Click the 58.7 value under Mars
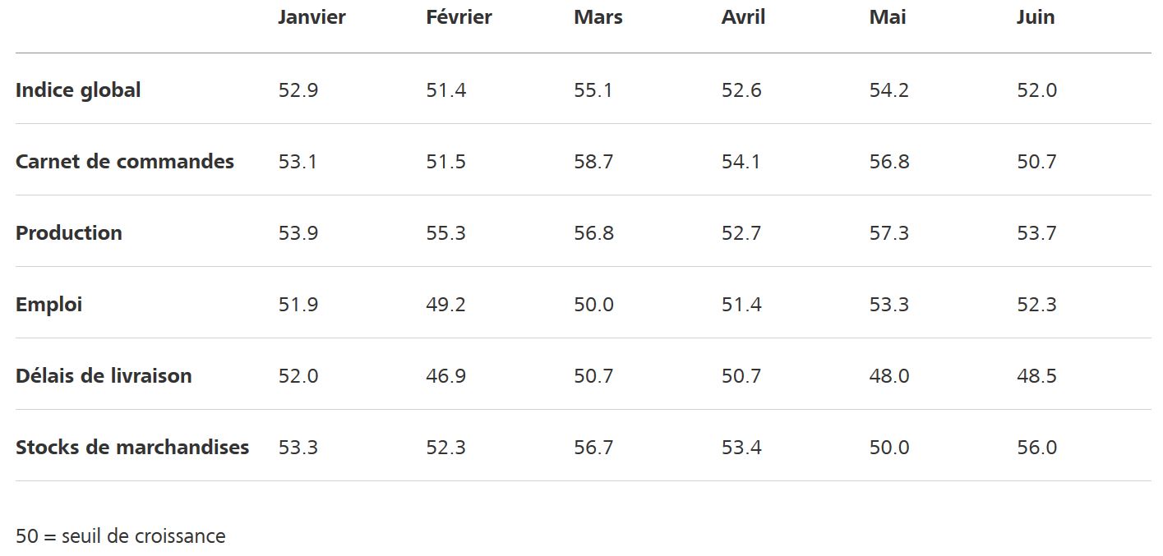This screenshot has height=556, width=1163. (593, 162)
